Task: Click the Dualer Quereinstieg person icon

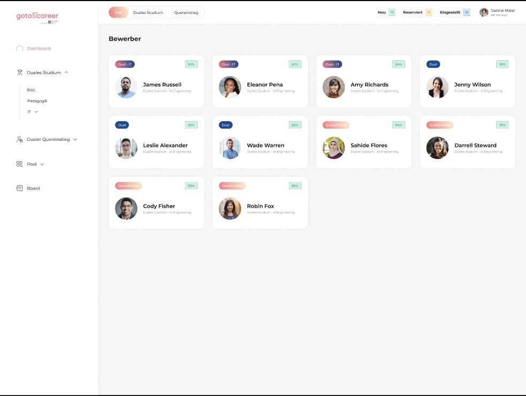Action: [x=20, y=139]
